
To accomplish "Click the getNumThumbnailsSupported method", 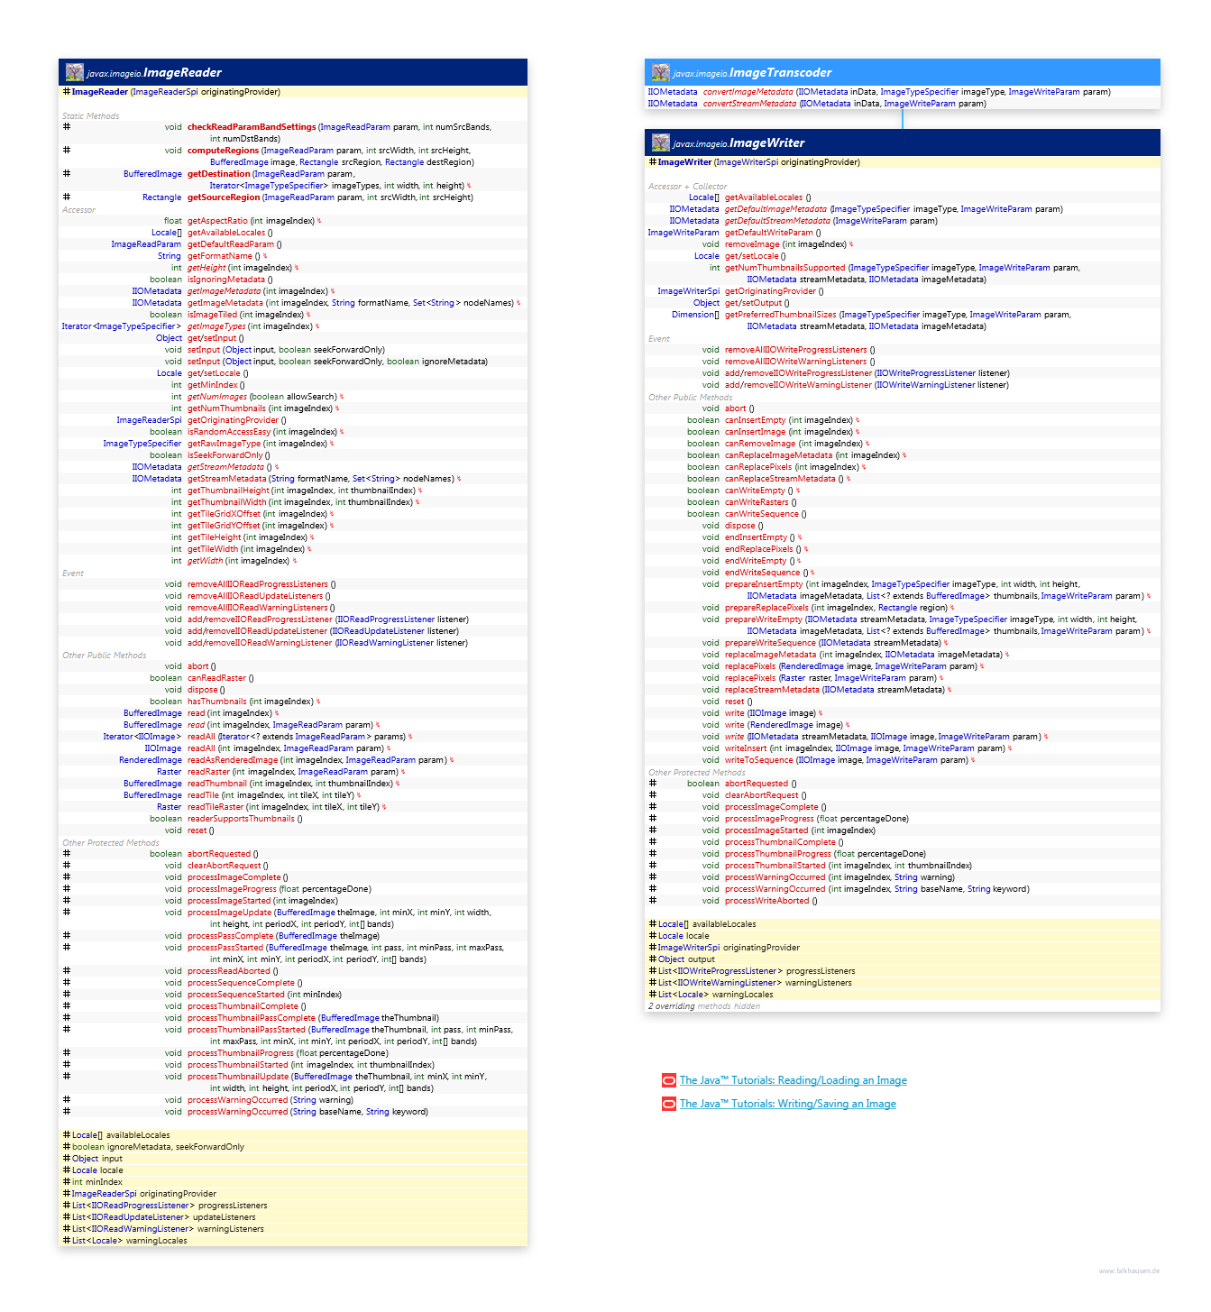I will click(785, 268).
